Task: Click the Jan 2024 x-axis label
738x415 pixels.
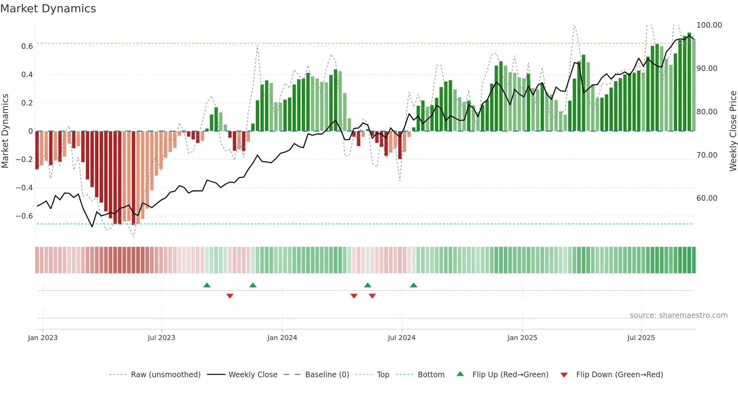Action: [282, 338]
